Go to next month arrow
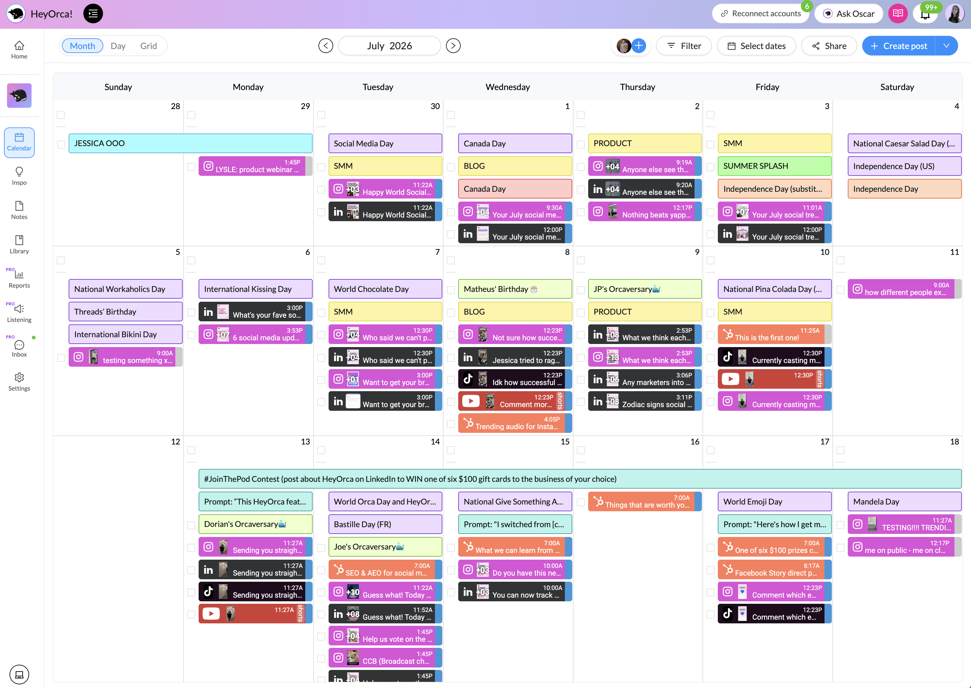 [x=453, y=46]
